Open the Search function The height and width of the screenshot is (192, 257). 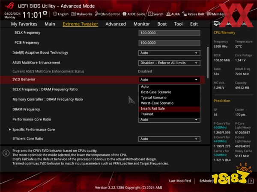pos(157,14)
